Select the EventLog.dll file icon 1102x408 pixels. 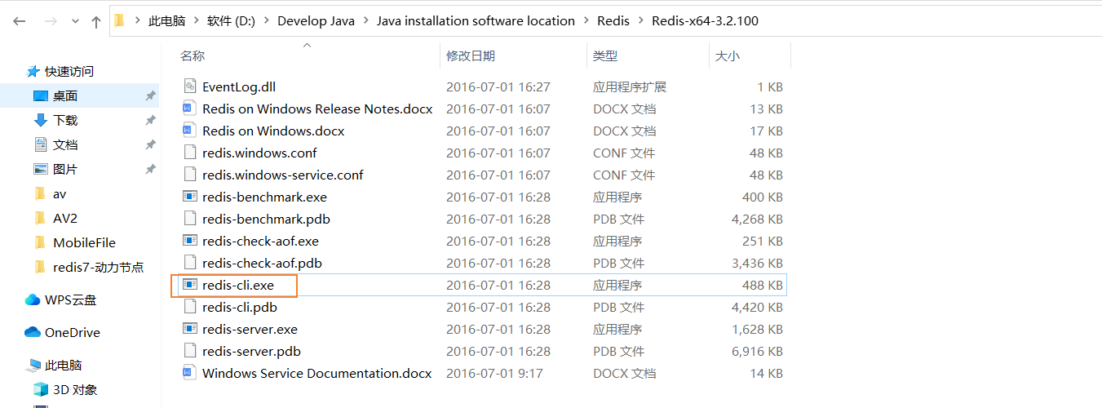click(x=190, y=86)
